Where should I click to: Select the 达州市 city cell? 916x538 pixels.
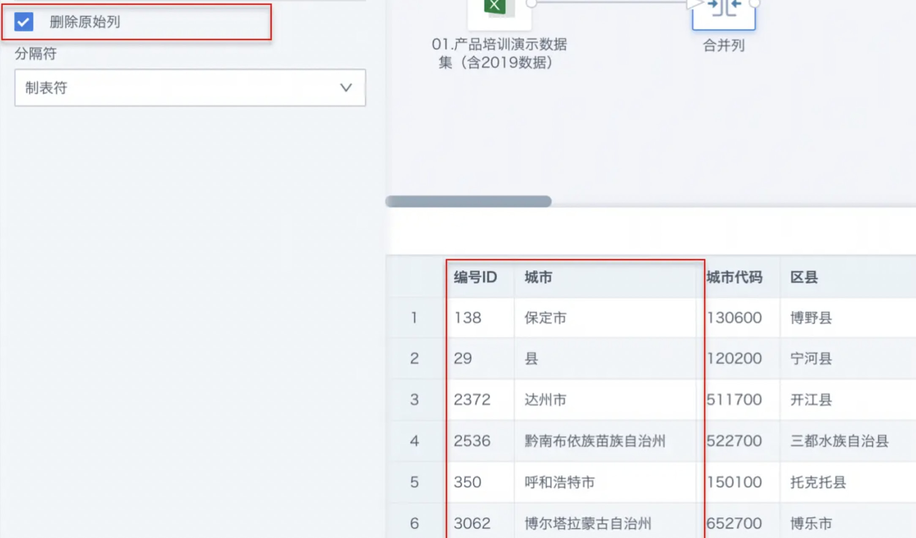click(605, 399)
